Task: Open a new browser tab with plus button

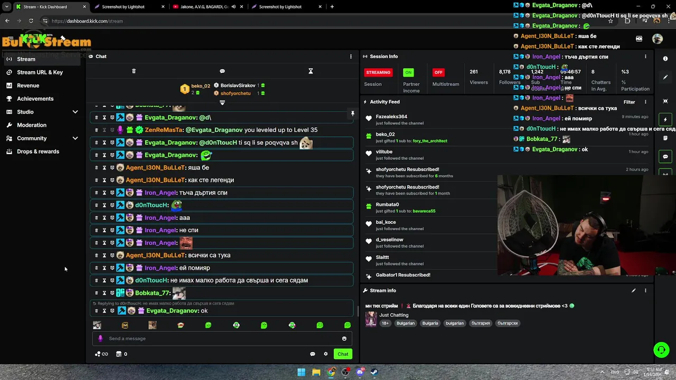Action: 332,7
